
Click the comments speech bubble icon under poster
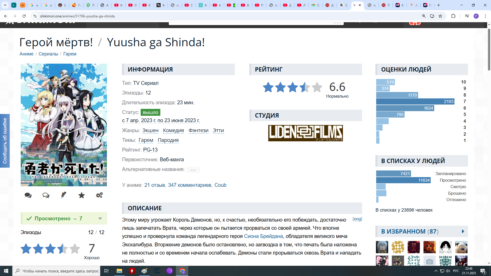(x=28, y=195)
